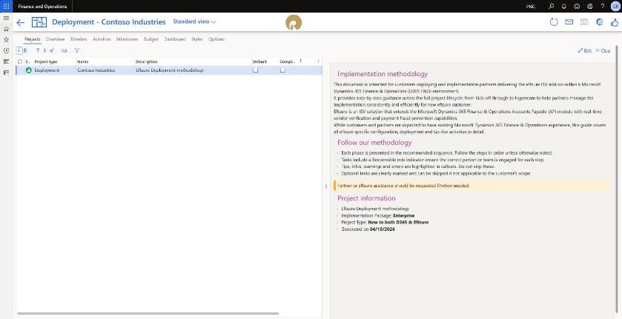
Task: Click the Clear button above methodology panel
Action: (x=603, y=51)
